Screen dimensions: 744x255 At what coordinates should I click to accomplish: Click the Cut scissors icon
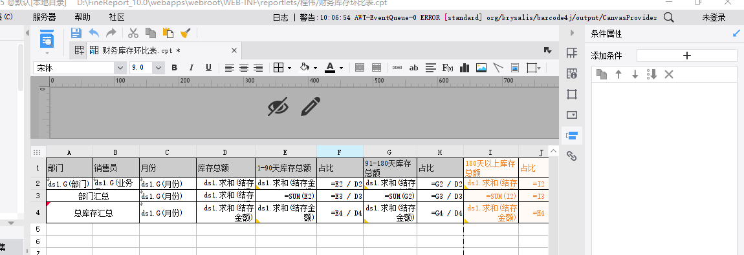tap(133, 33)
